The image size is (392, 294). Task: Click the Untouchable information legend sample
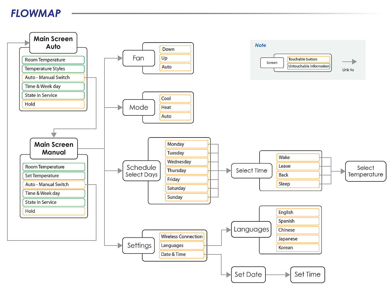click(309, 66)
